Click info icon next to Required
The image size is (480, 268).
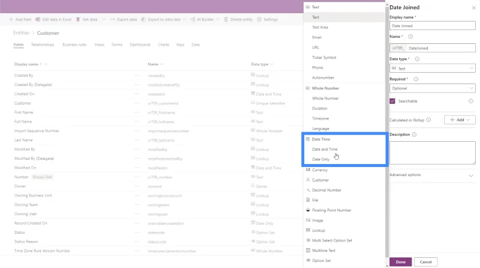pyautogui.click(x=416, y=79)
